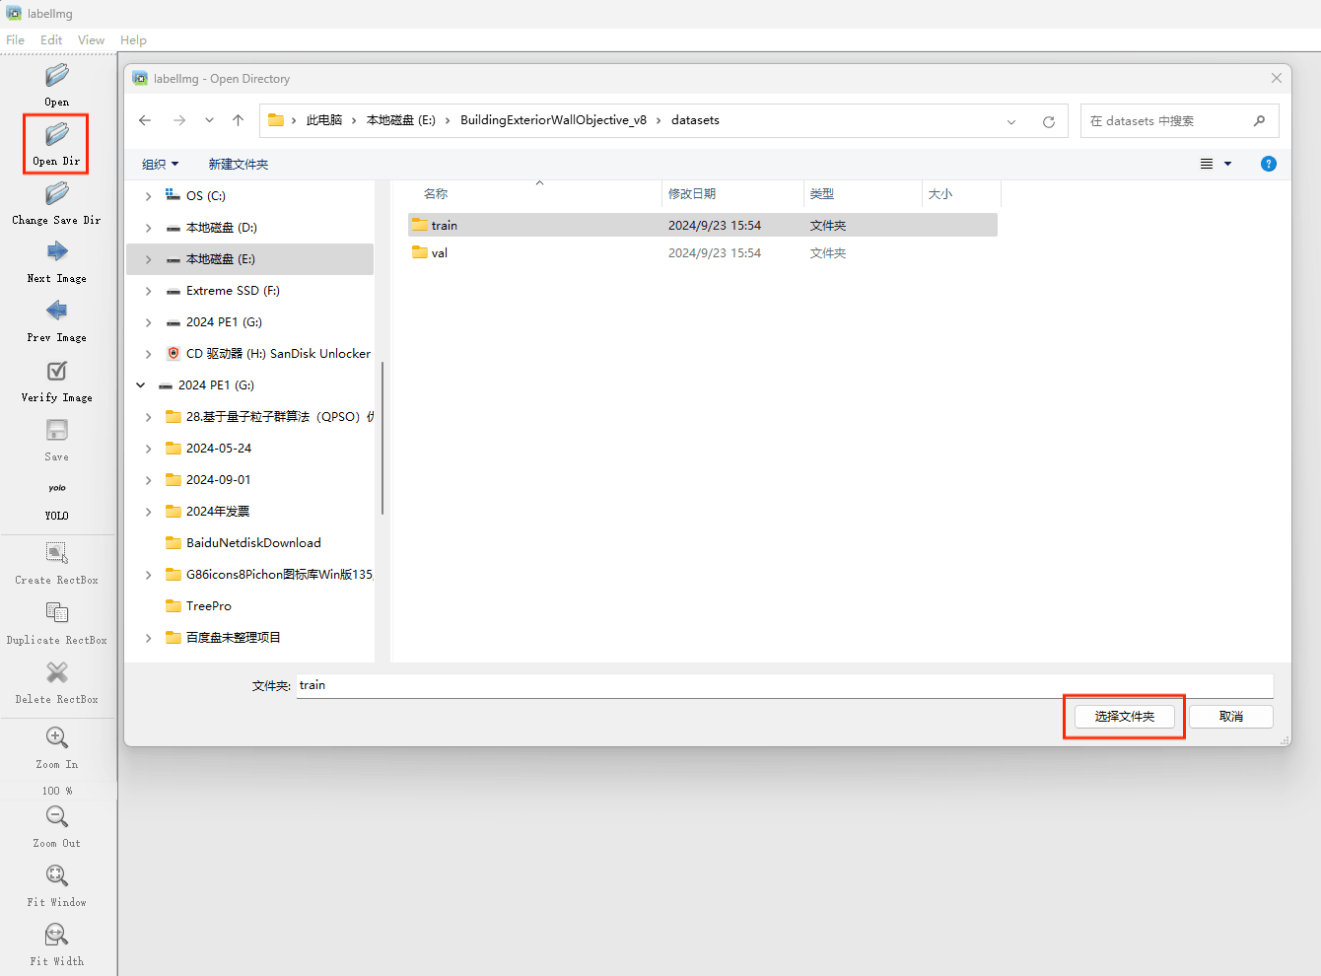The width and height of the screenshot is (1321, 976).
Task: Click the Zoom In magnifier icon
Action: (57, 737)
